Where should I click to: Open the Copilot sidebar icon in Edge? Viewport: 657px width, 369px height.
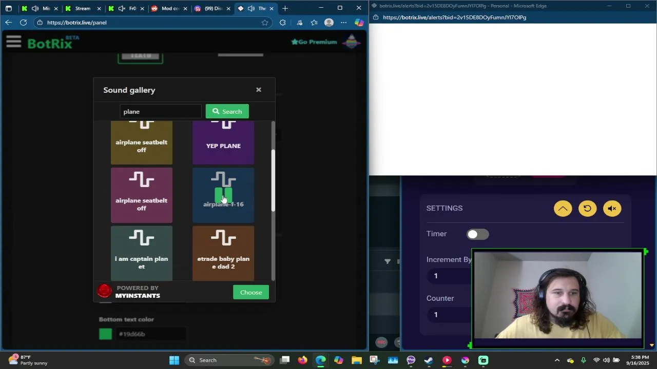(359, 23)
